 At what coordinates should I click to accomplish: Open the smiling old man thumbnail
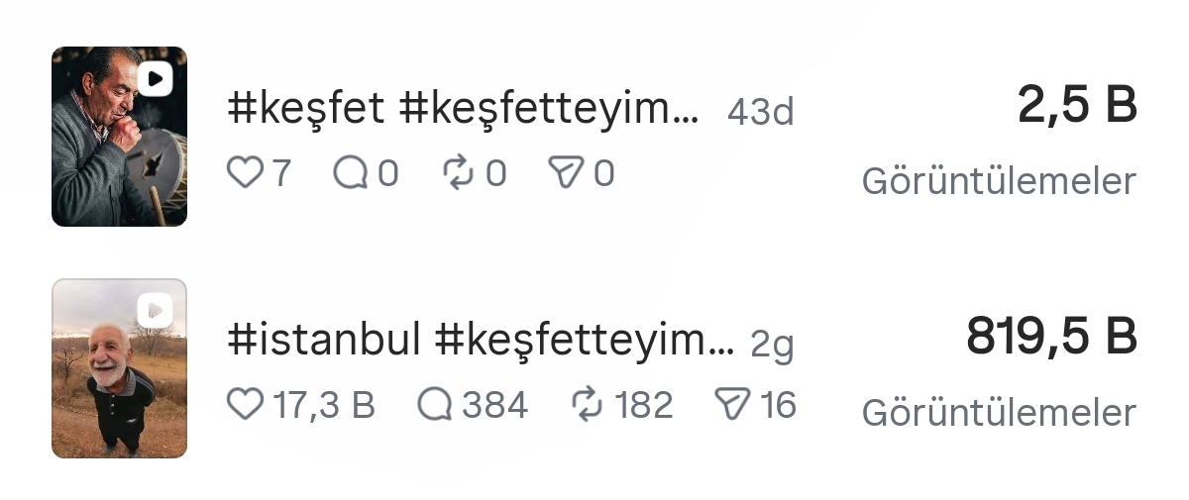(x=119, y=368)
